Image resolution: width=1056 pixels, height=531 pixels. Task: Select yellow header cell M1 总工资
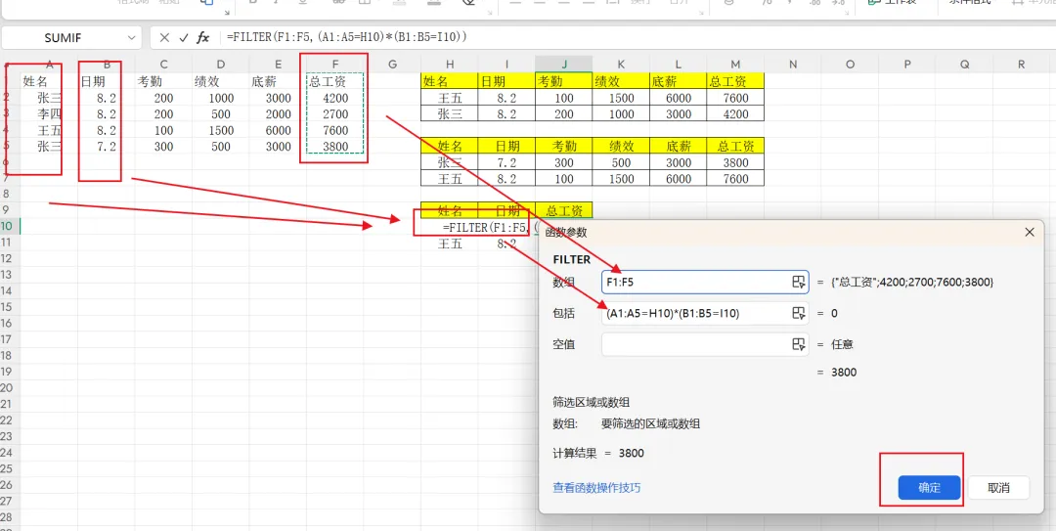point(735,81)
